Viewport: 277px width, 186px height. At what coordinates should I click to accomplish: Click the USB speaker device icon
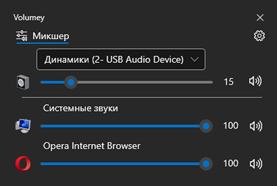pos(23,82)
